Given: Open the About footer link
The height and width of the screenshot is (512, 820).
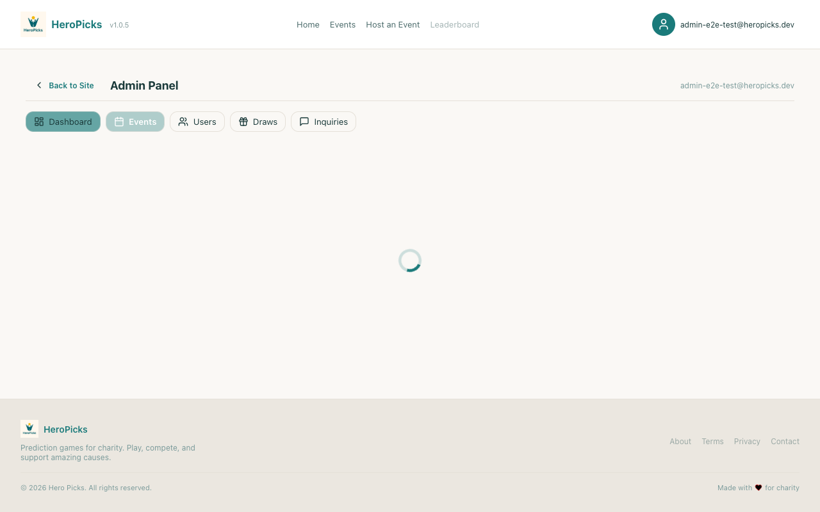Looking at the screenshot, I should coord(680,442).
